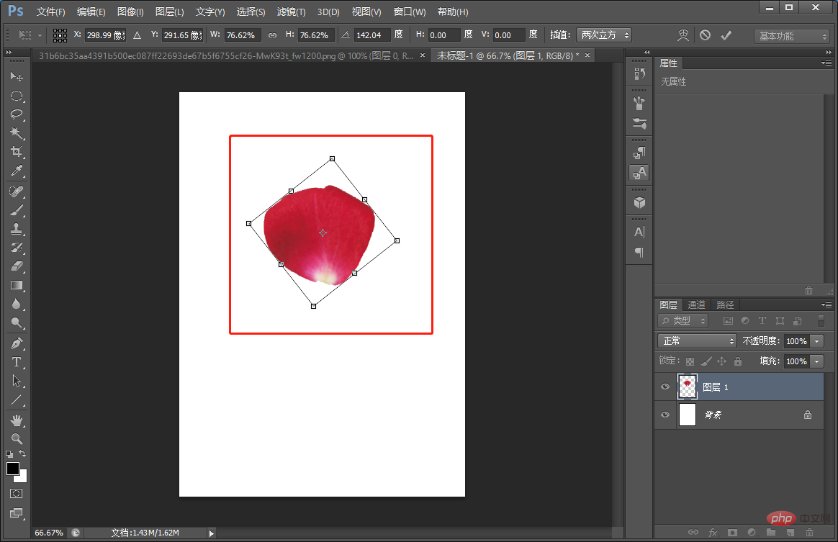Create a new layer button

tap(790, 533)
